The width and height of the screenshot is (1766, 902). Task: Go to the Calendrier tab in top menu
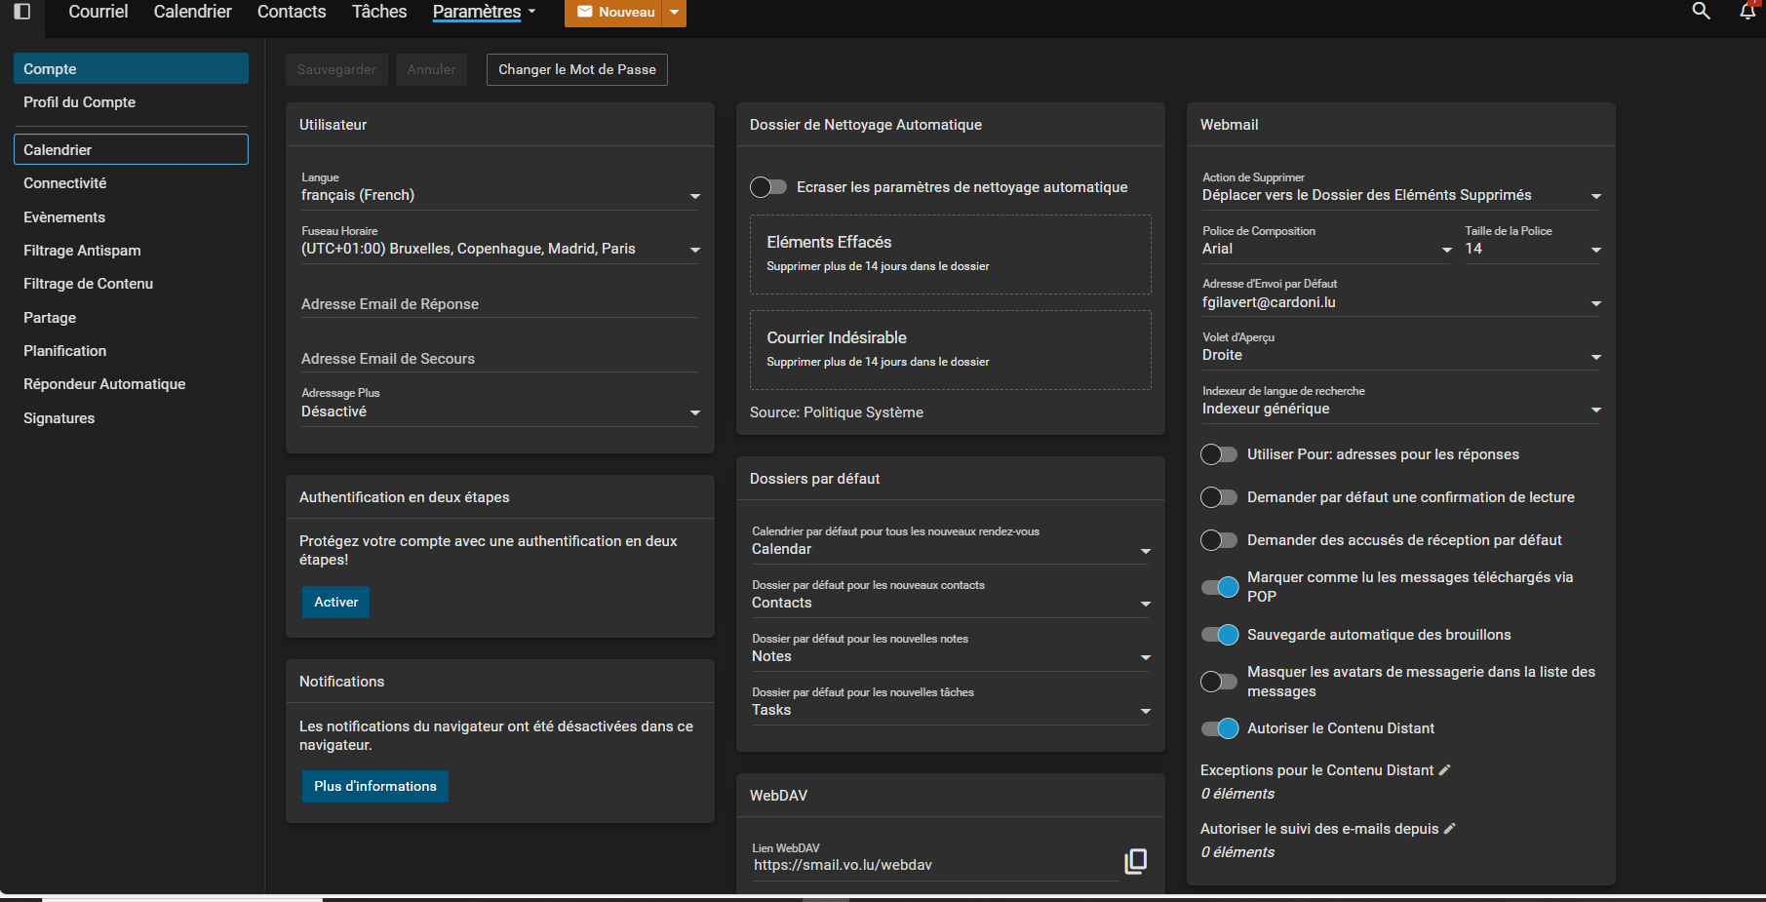click(x=192, y=12)
